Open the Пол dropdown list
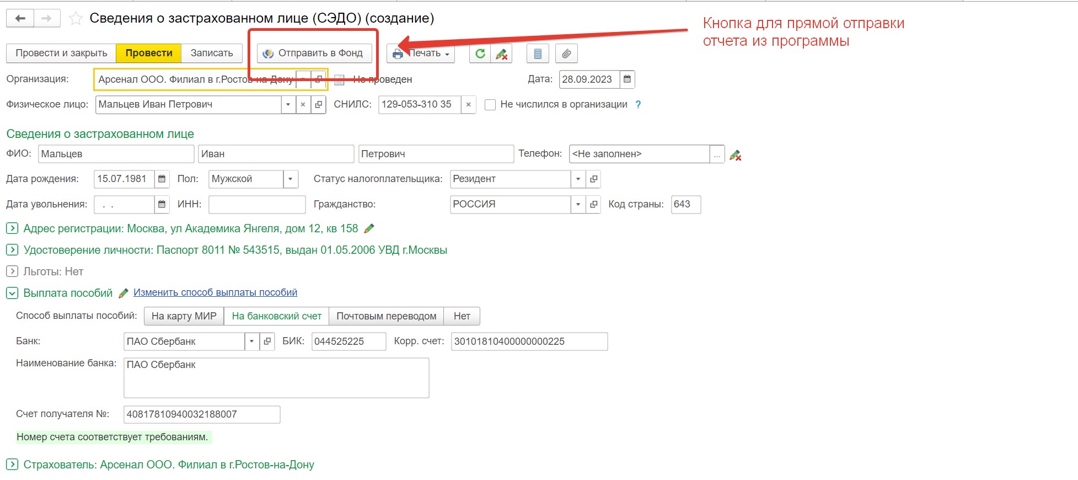This screenshot has height=480, width=1078. click(291, 179)
